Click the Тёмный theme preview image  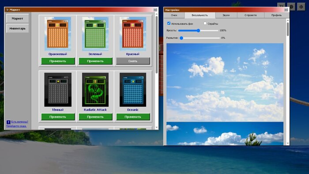coord(58,89)
